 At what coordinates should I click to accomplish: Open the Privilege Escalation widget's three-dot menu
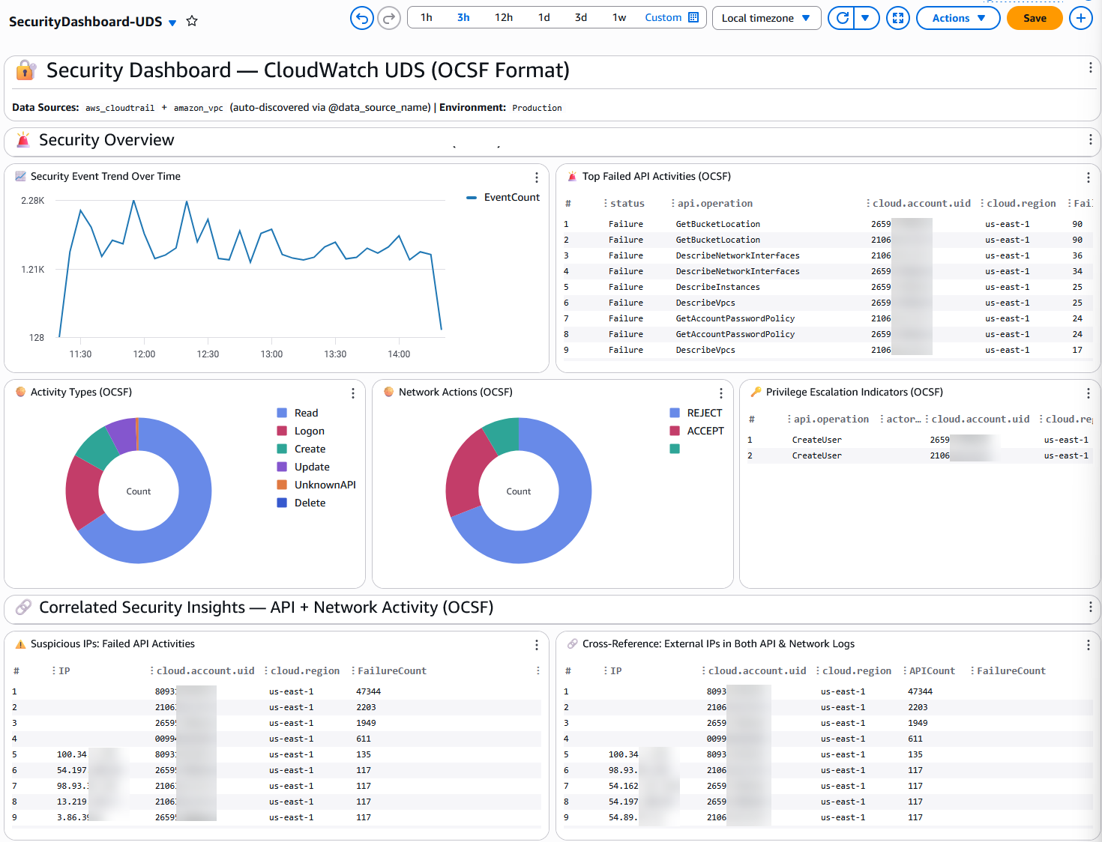tap(1088, 393)
